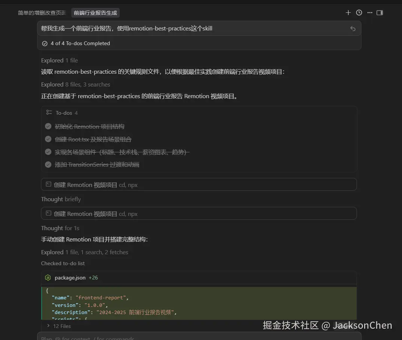Expand Explored 8 files, 3 searches
This screenshot has width=402, height=340.
pos(75,85)
